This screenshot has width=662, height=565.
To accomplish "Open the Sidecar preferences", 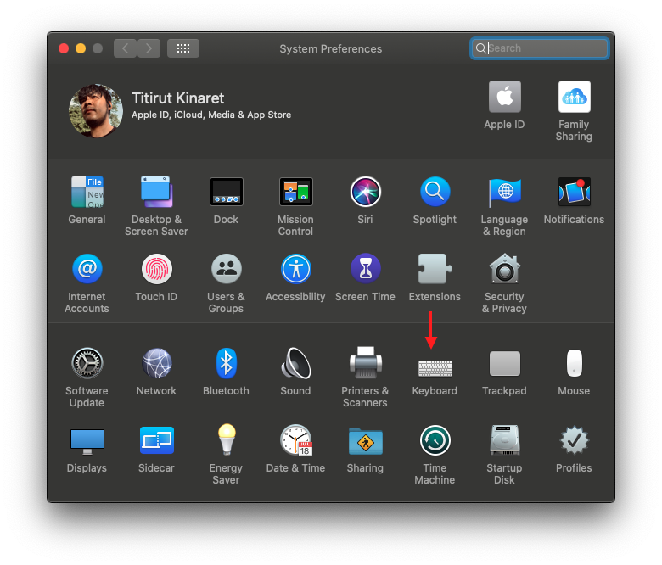I will [x=156, y=441].
